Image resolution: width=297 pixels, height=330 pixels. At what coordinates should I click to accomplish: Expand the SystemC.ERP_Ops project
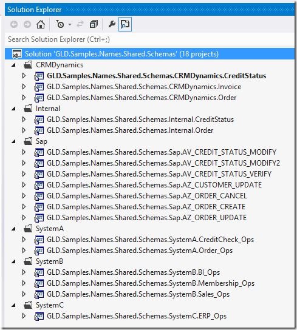pyautogui.click(x=24, y=316)
